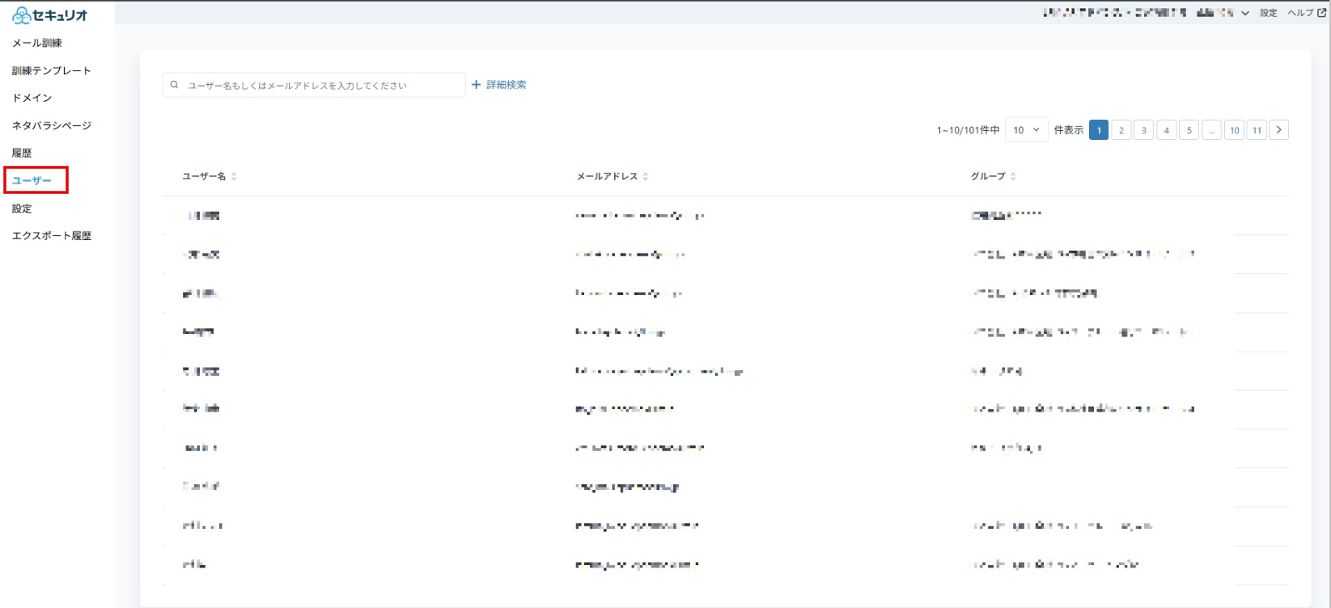Viewport: 1331px width, 608px height.
Task: Open メール訓練 in the sidebar
Action: [x=37, y=43]
